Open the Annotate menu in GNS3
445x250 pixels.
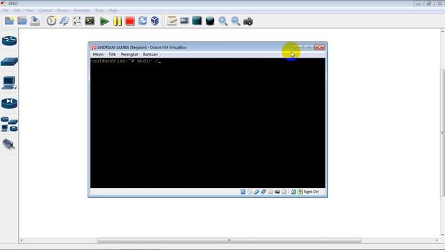pyautogui.click(x=82, y=10)
